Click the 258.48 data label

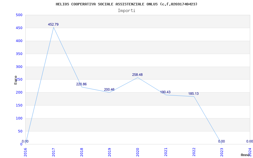click(x=137, y=75)
